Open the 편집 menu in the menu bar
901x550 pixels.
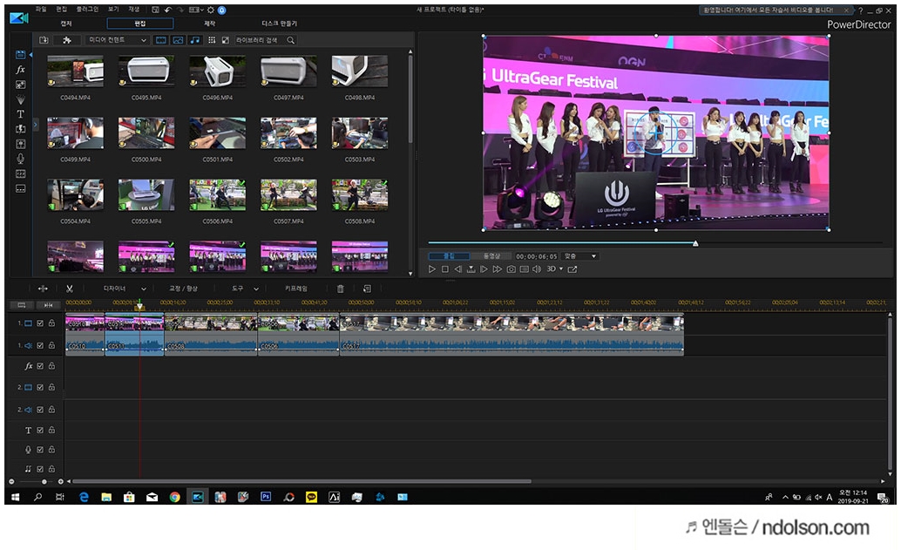(x=61, y=10)
